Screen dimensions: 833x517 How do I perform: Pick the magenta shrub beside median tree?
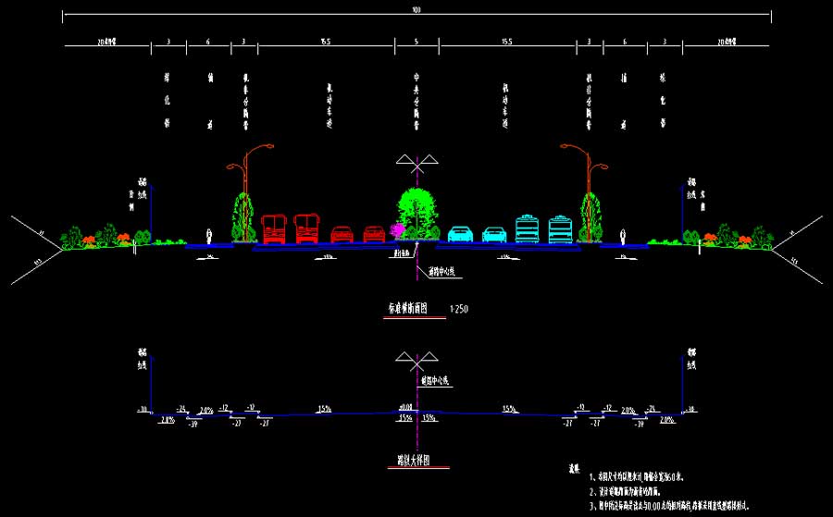click(x=397, y=230)
